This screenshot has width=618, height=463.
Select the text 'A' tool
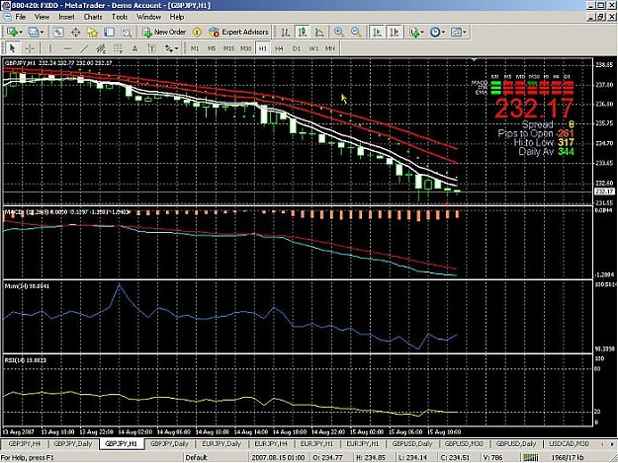click(x=134, y=48)
